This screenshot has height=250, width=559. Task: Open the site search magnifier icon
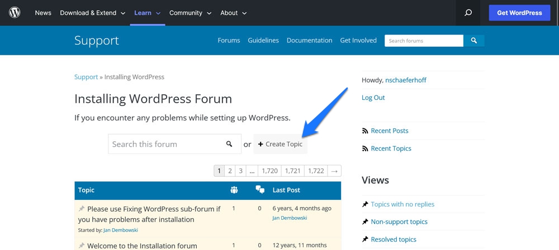468,13
